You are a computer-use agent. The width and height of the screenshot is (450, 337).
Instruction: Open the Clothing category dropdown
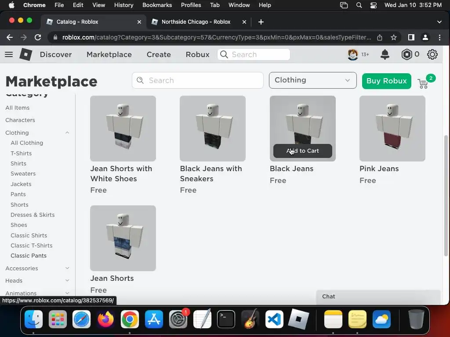point(312,80)
